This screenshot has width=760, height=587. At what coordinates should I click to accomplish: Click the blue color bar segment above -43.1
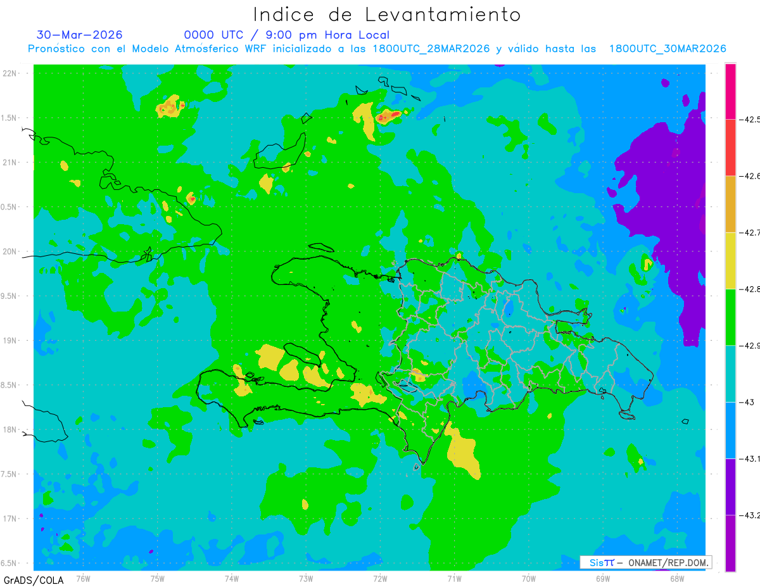tap(730, 430)
